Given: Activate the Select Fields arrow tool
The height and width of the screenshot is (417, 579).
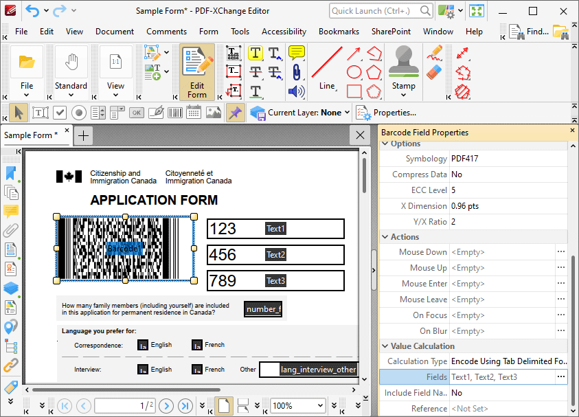Looking at the screenshot, I should pyautogui.click(x=19, y=113).
